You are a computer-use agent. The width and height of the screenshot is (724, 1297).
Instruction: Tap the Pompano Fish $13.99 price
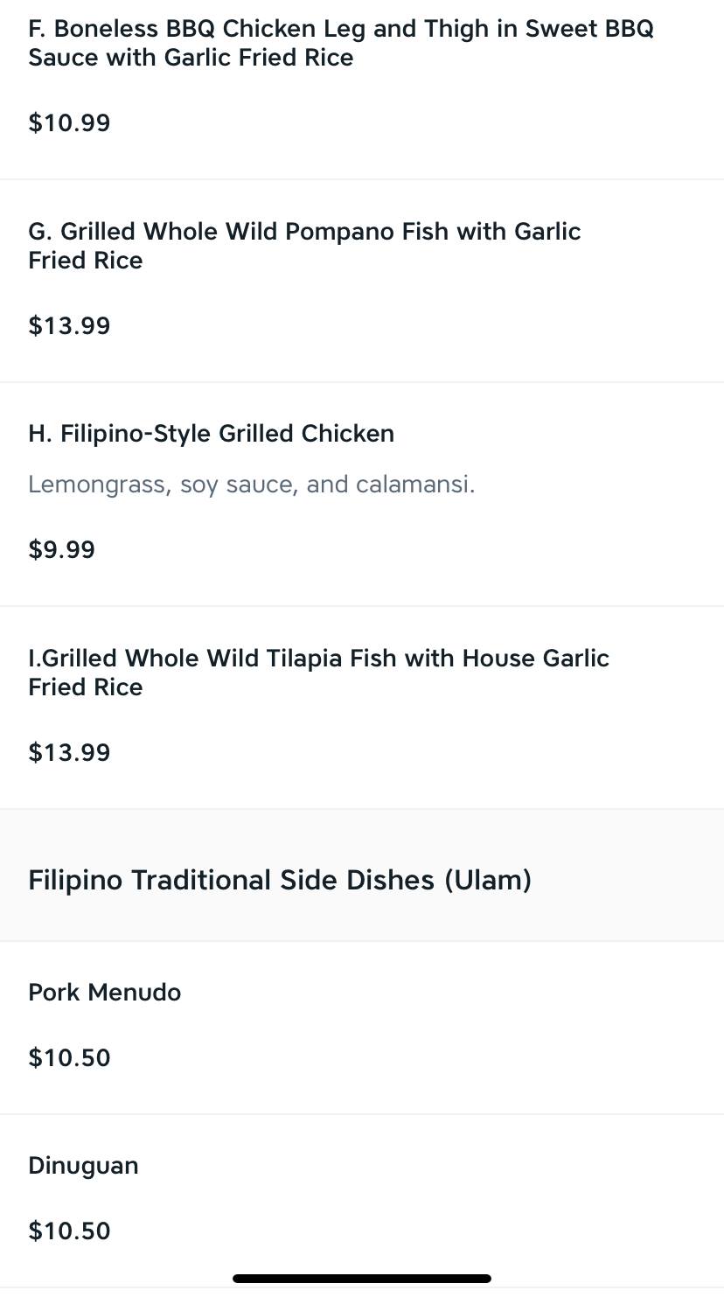pyautogui.click(x=69, y=326)
